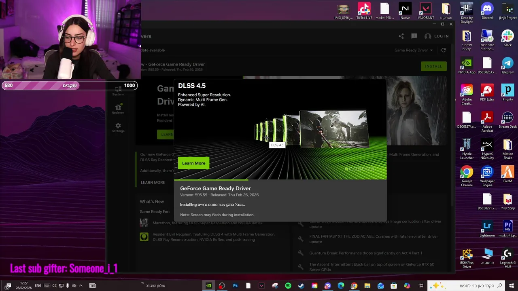Click the Marathon game thumbnail
The image size is (518, 291).
144,223
